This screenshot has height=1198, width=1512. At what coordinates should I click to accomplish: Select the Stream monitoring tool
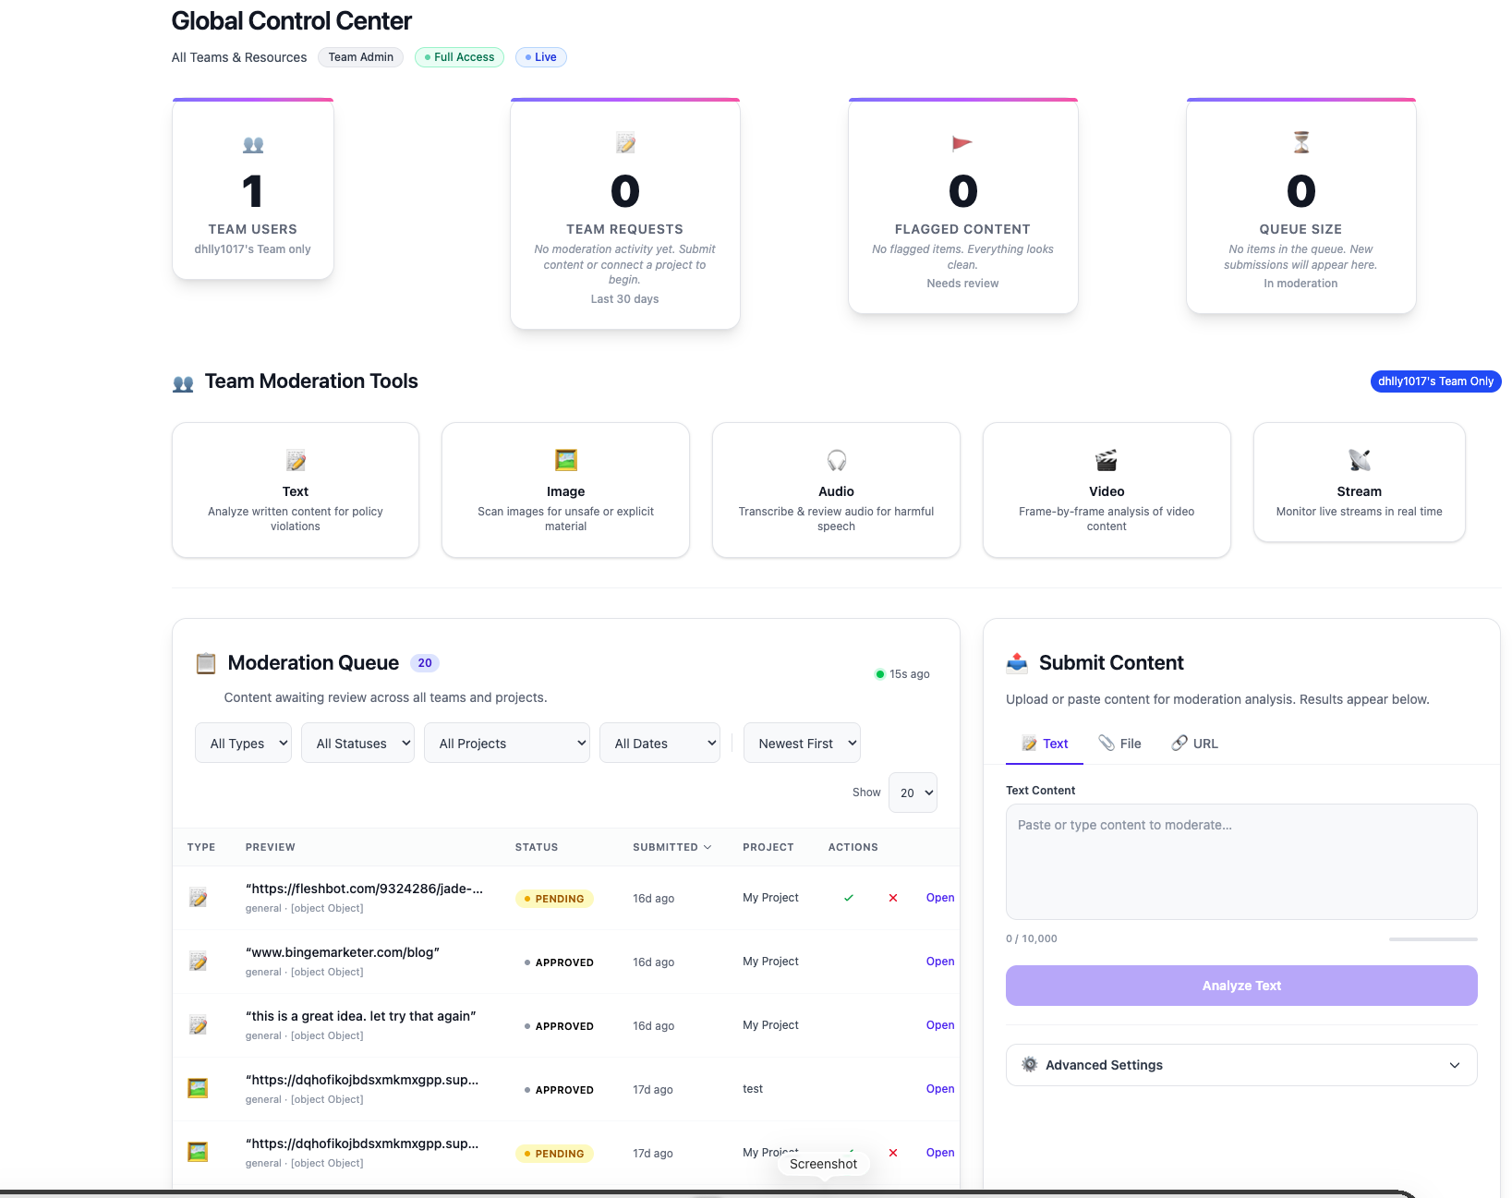pos(1358,482)
